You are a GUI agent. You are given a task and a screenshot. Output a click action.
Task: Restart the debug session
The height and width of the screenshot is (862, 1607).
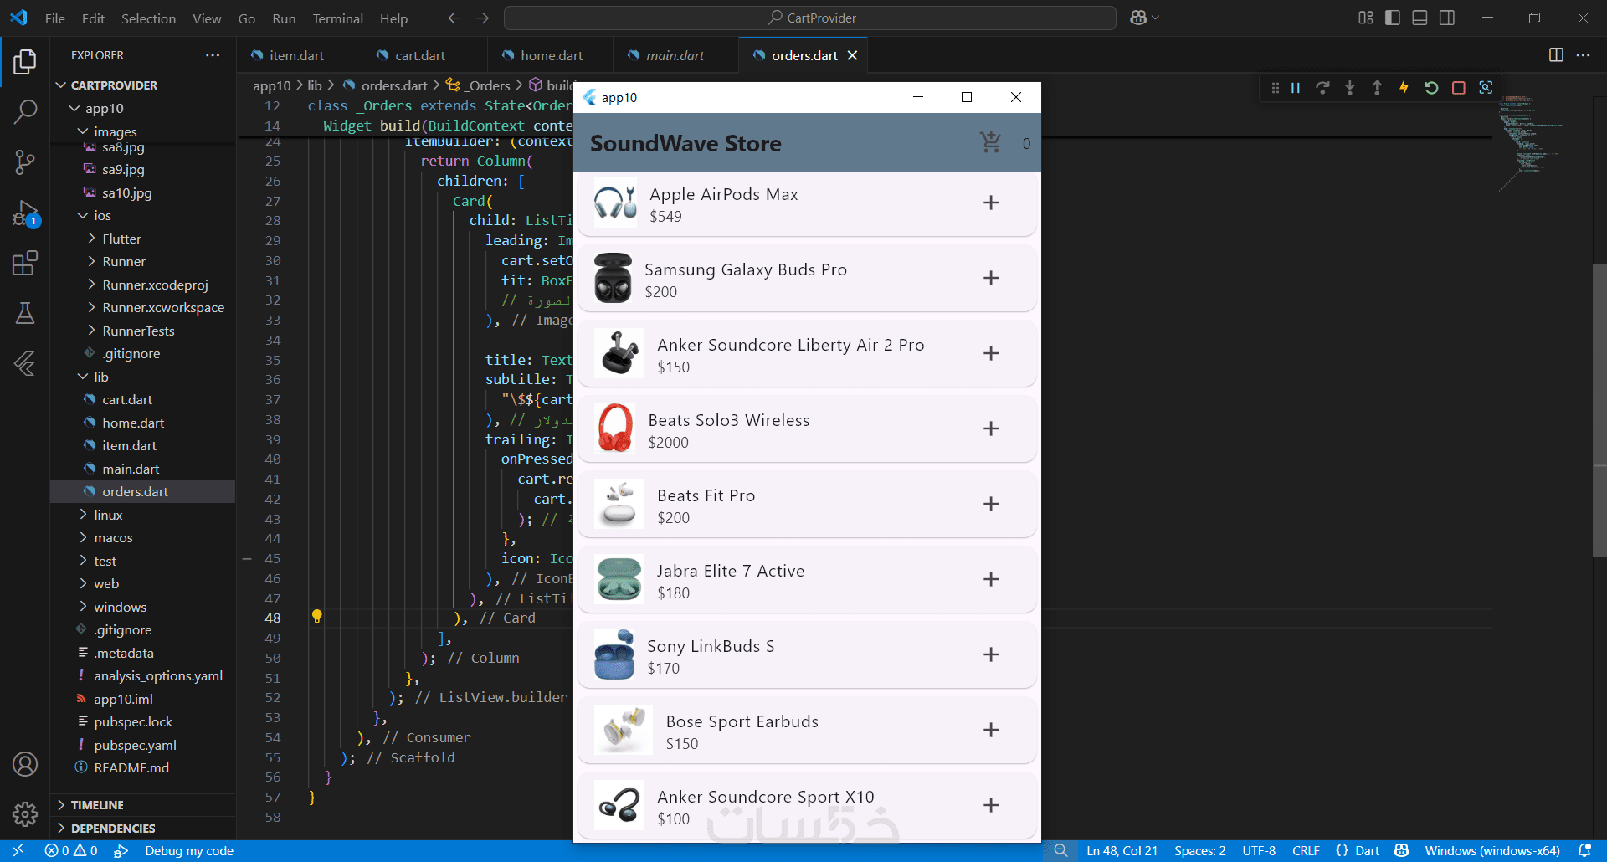(x=1431, y=88)
